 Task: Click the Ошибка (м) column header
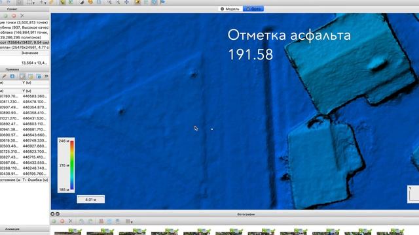click(38, 180)
